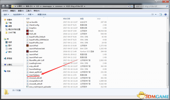Select the LoadingScreen file name
Screen dimensions: 170x100
pos(35,63)
